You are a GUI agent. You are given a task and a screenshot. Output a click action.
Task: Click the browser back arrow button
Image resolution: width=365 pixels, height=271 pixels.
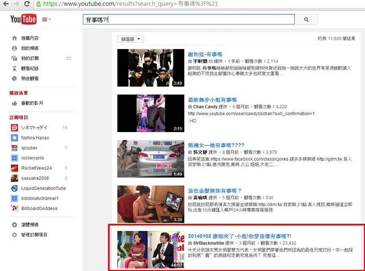point(7,3)
